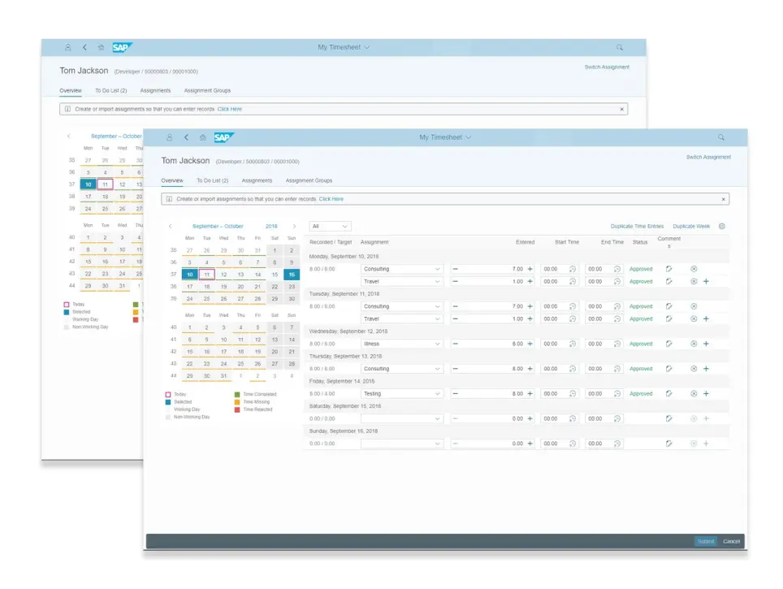Screen dimensions: 783x589
Task: Open the start time picker for Monday's Consulting row
Action: 573,269
